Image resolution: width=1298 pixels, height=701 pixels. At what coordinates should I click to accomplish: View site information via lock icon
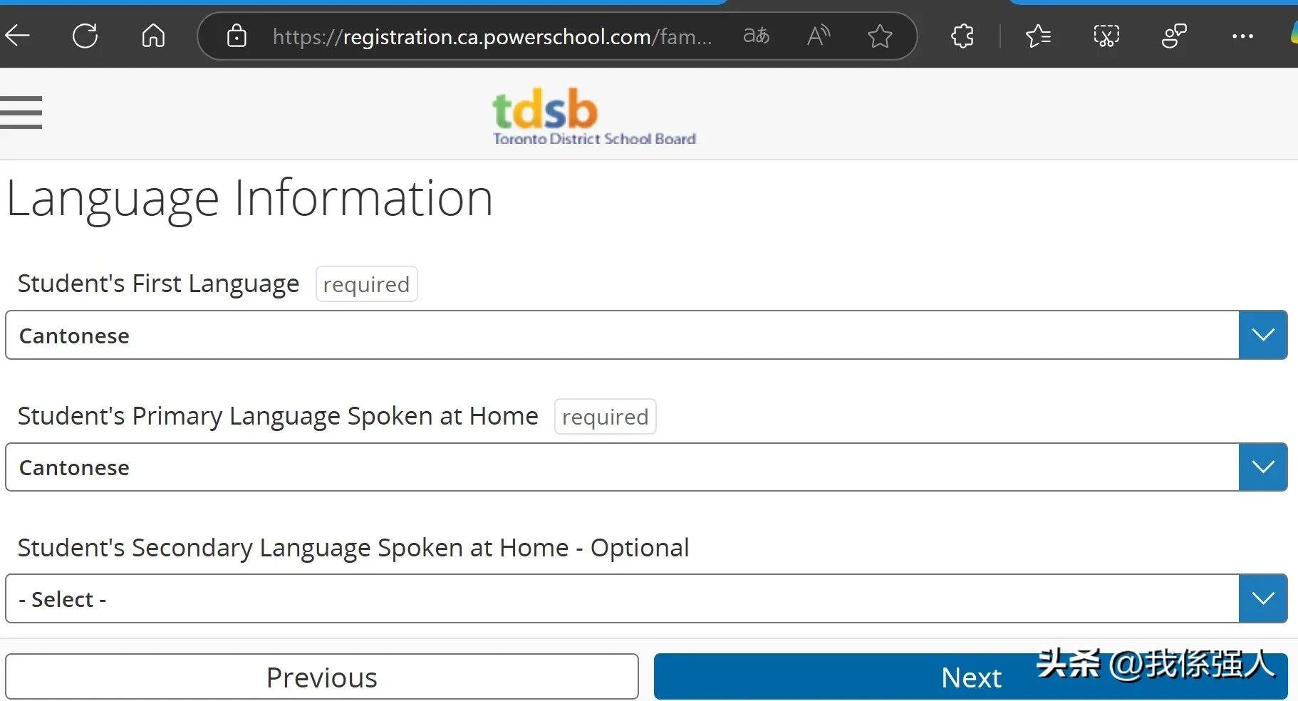(237, 36)
